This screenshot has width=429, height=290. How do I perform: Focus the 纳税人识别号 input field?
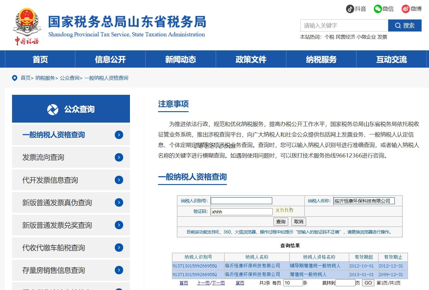(241, 201)
